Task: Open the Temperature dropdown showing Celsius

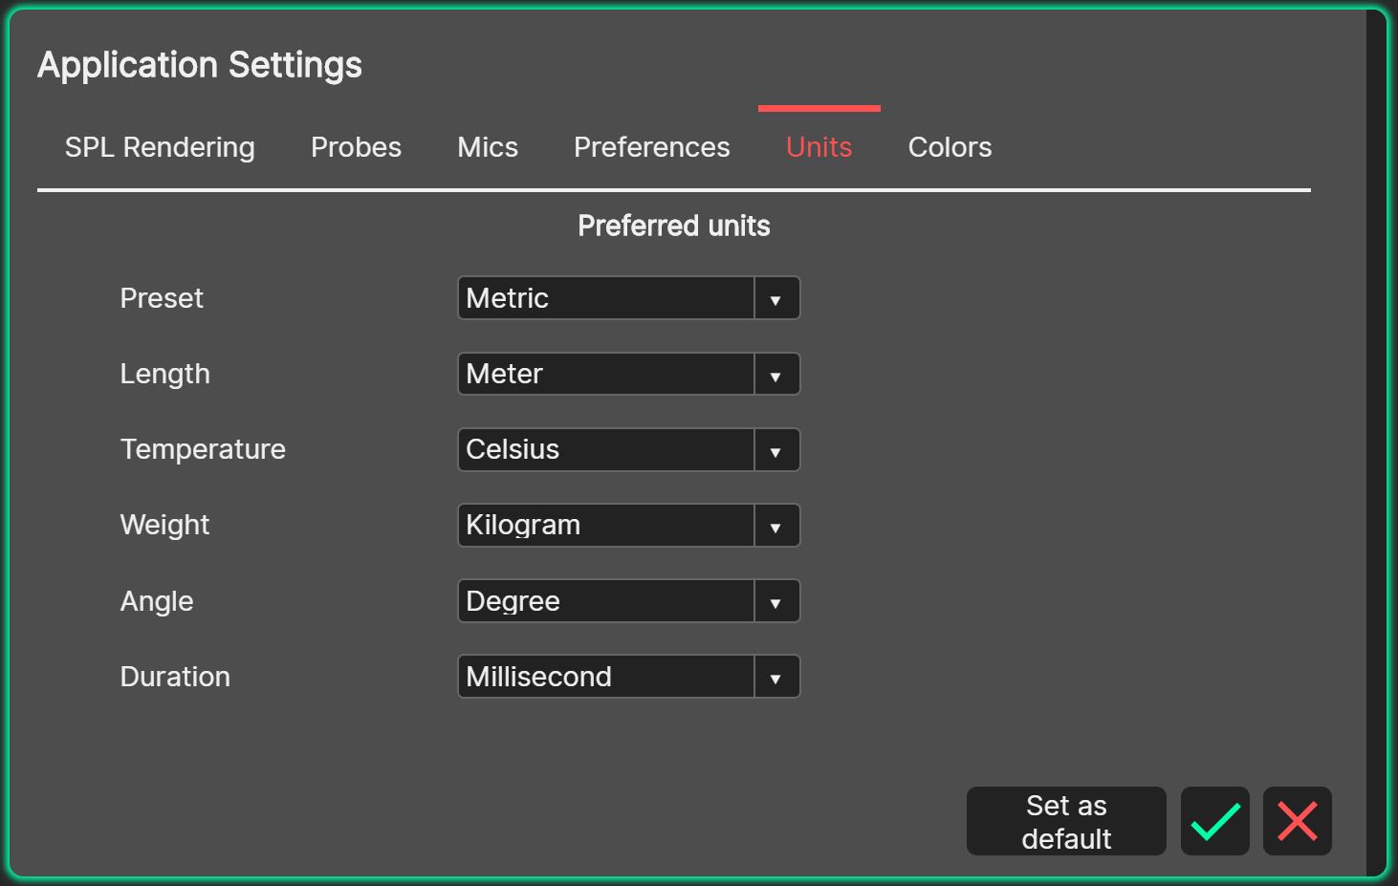Action: 605,449
